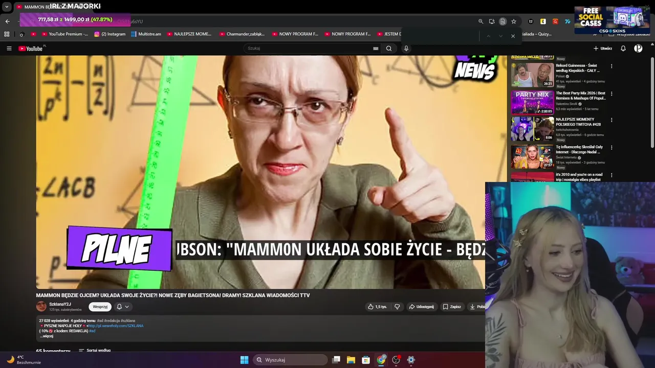Open the (2) Instagram bookmark

pos(110,34)
